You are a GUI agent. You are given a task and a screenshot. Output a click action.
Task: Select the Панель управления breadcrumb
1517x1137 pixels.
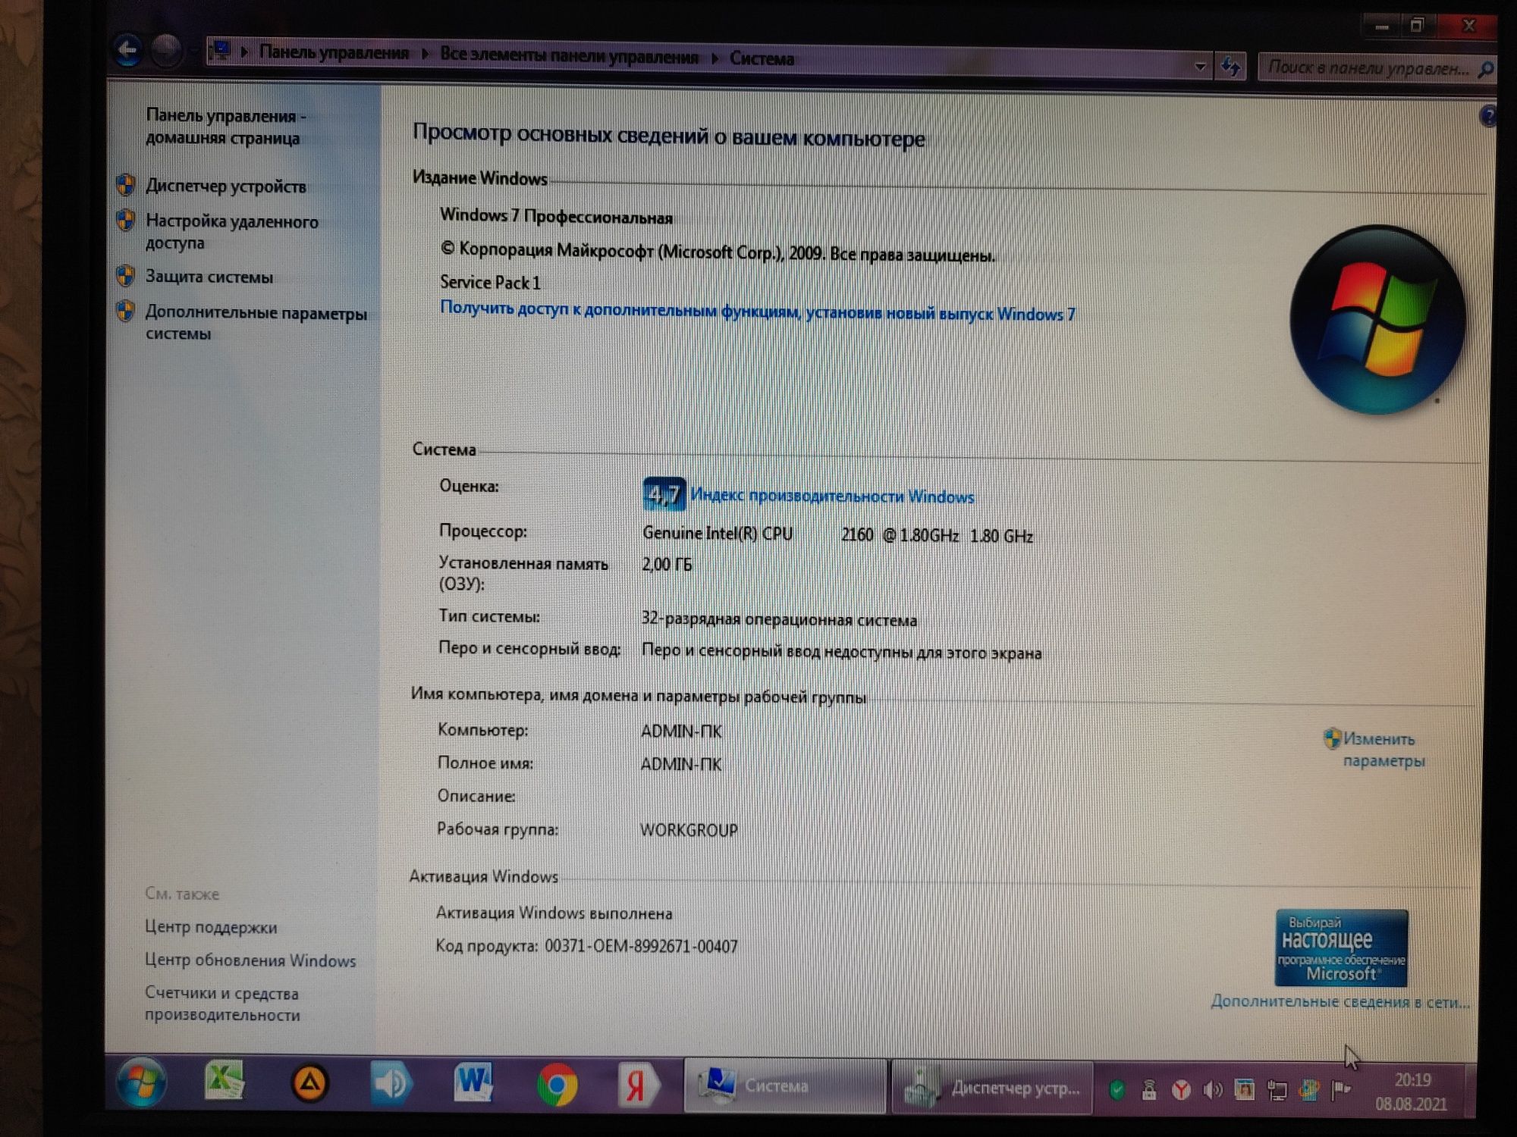pyautogui.click(x=334, y=53)
